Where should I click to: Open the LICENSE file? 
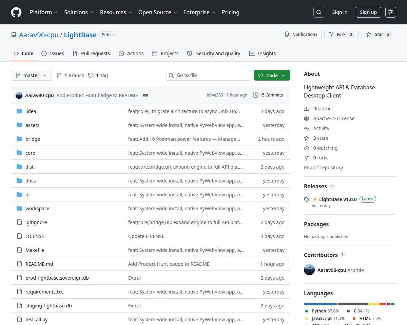coord(35,236)
